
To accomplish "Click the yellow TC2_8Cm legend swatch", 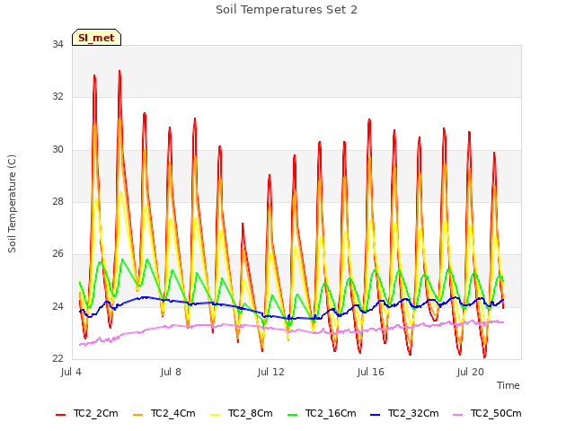I will 216,415.
